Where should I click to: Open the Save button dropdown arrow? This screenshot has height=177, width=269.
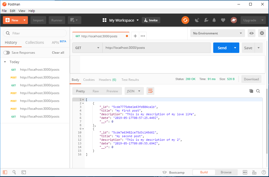[x=259, y=48]
